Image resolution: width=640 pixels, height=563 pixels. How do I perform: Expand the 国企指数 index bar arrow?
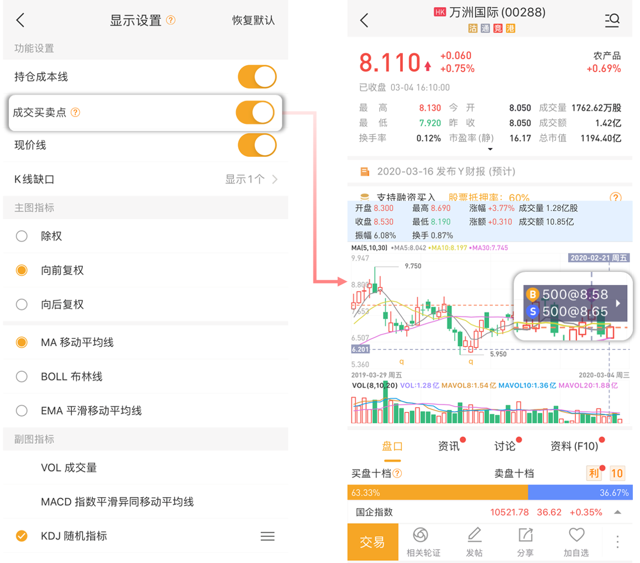617,512
